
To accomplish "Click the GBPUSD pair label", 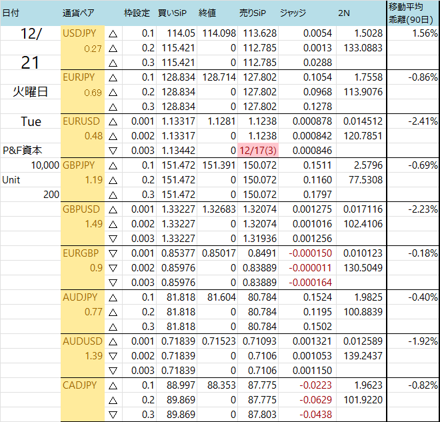I will 81,209.
